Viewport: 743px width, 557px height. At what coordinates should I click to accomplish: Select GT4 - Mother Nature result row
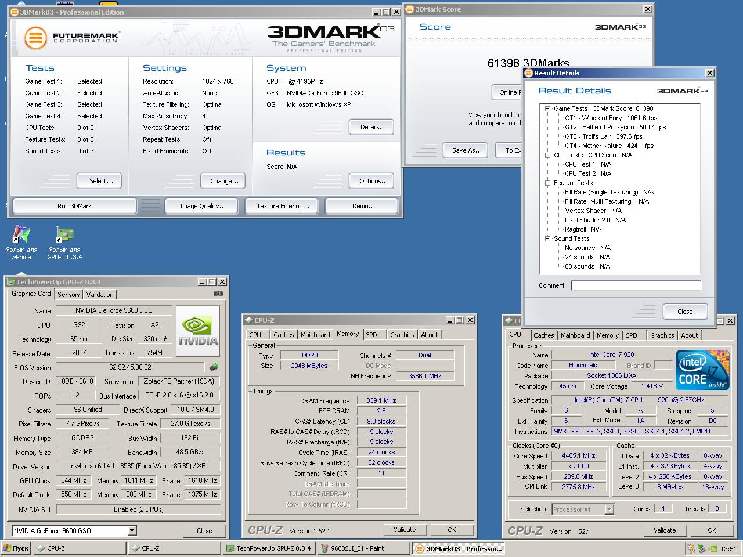click(x=609, y=146)
